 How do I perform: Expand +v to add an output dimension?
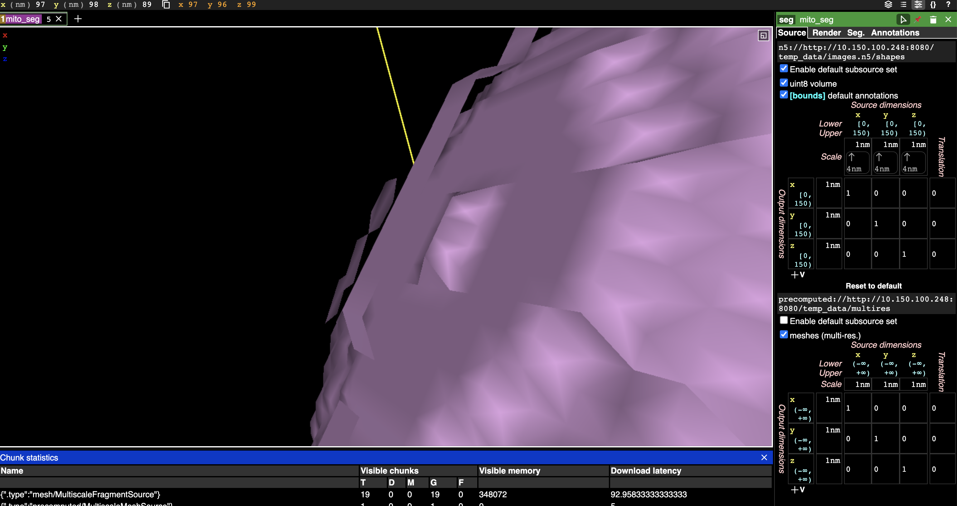pyautogui.click(x=797, y=274)
